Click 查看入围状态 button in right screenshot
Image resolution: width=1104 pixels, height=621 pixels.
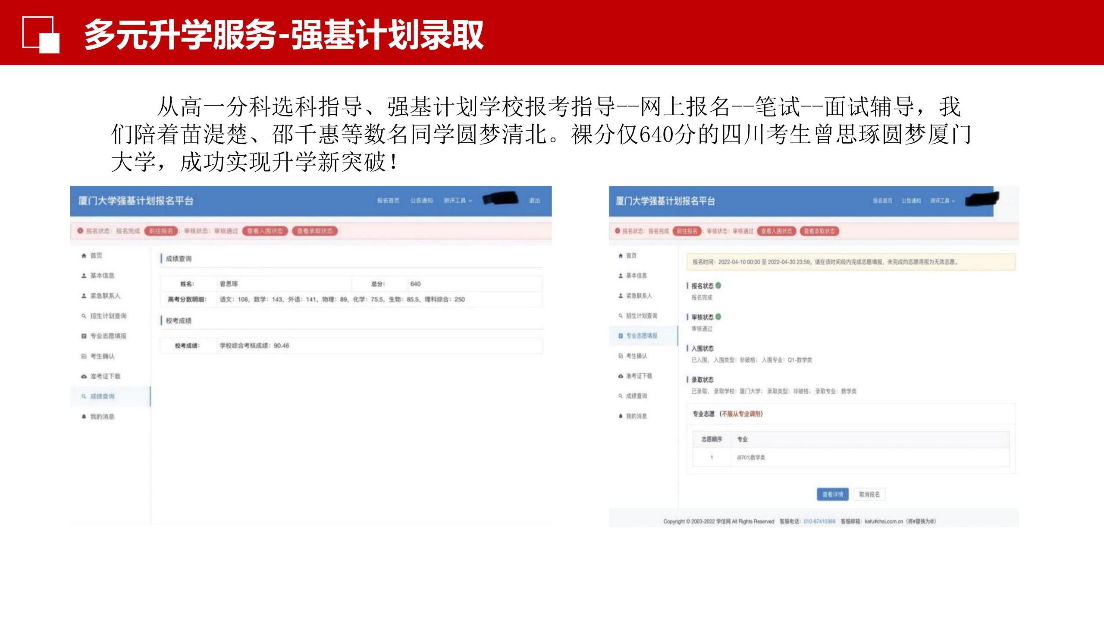pyautogui.click(x=777, y=231)
